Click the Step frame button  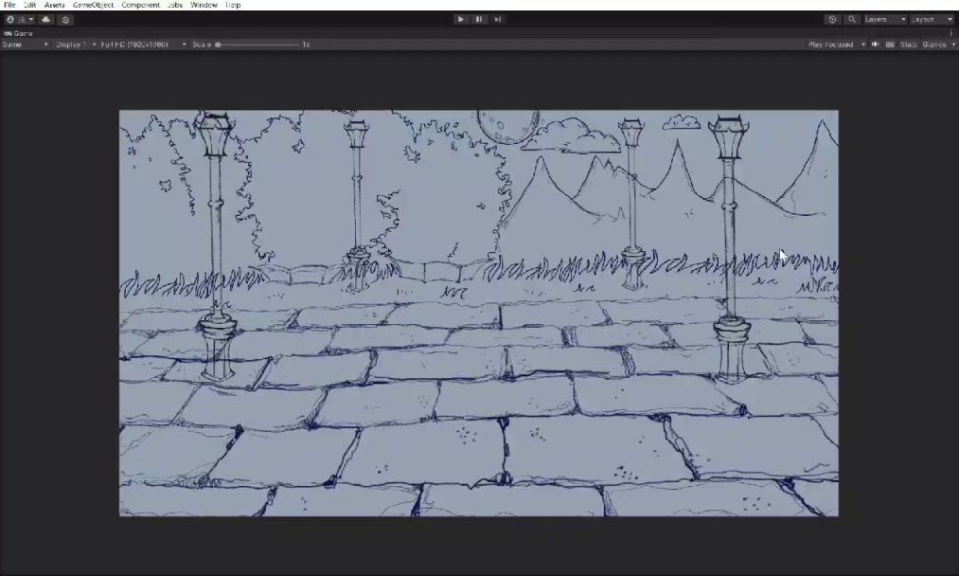497,19
